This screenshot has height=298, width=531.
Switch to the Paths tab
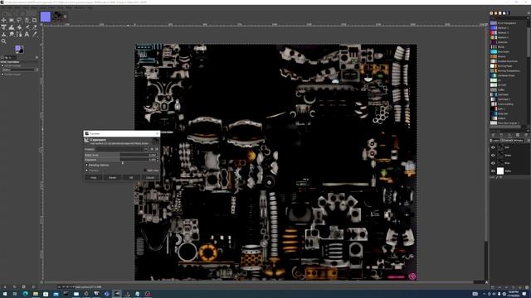518,141
